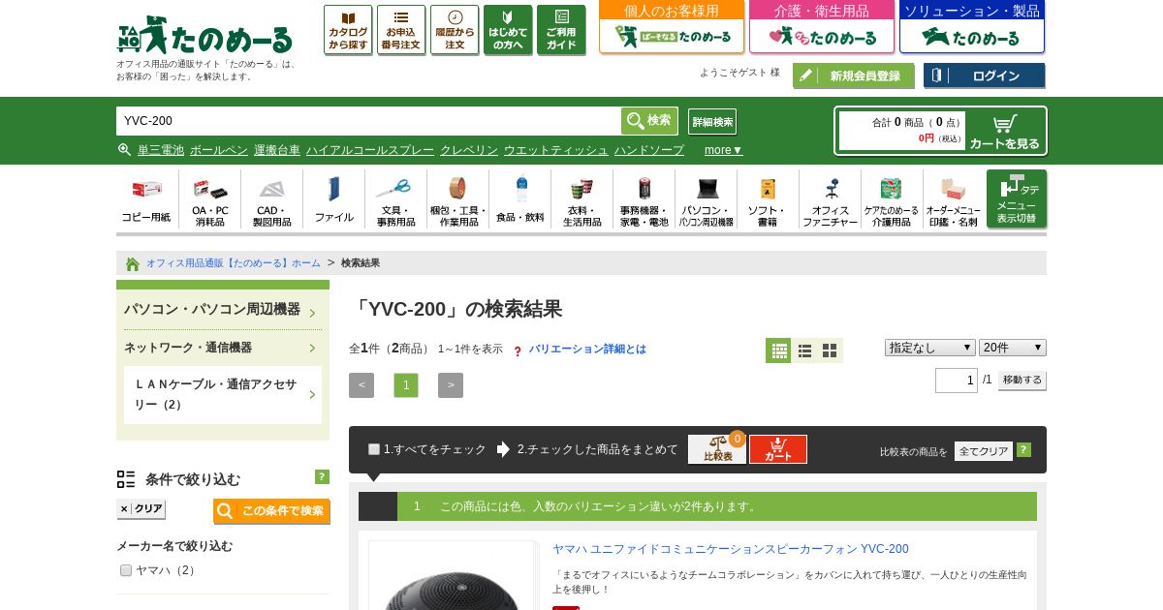
Task: Focus the page number input box
Action: pyautogui.click(x=957, y=381)
